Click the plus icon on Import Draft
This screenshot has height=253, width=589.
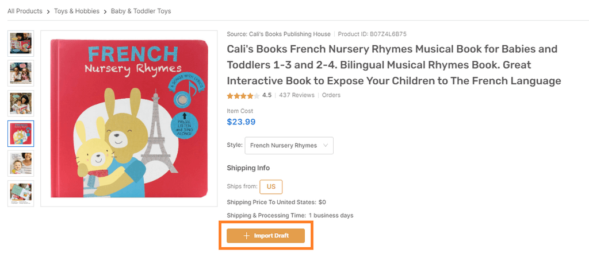[x=246, y=236]
